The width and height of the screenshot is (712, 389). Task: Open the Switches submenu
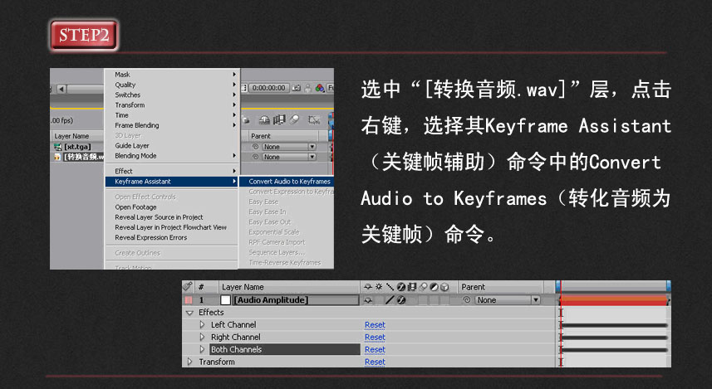(x=172, y=95)
